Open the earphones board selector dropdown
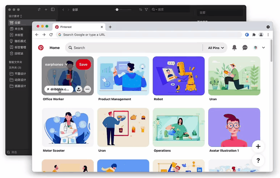The width and height of the screenshot is (280, 178). coord(56,64)
